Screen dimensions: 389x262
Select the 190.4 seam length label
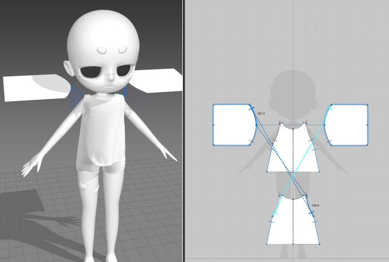click(x=315, y=206)
